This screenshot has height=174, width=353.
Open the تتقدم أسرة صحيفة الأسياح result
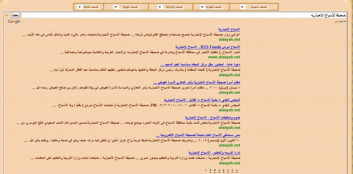click(x=197, y=82)
